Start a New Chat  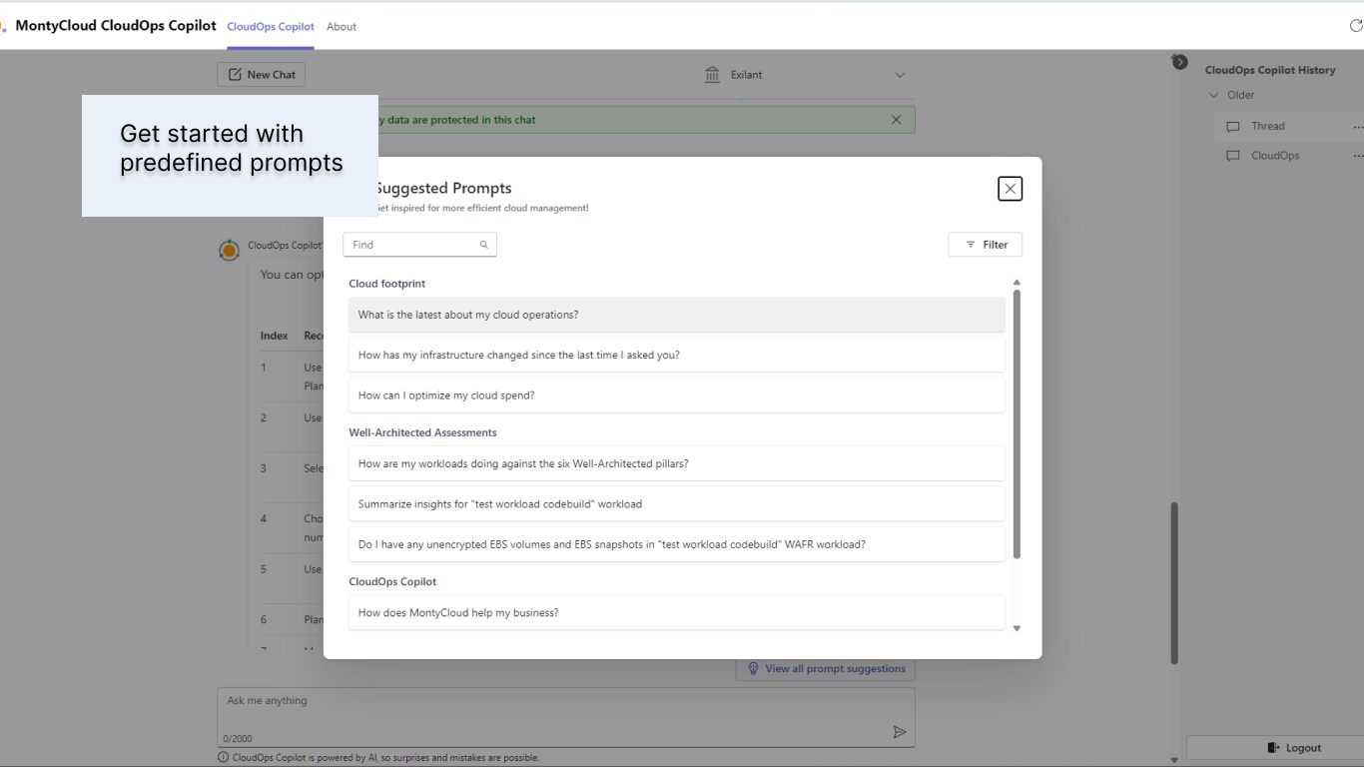(x=261, y=75)
